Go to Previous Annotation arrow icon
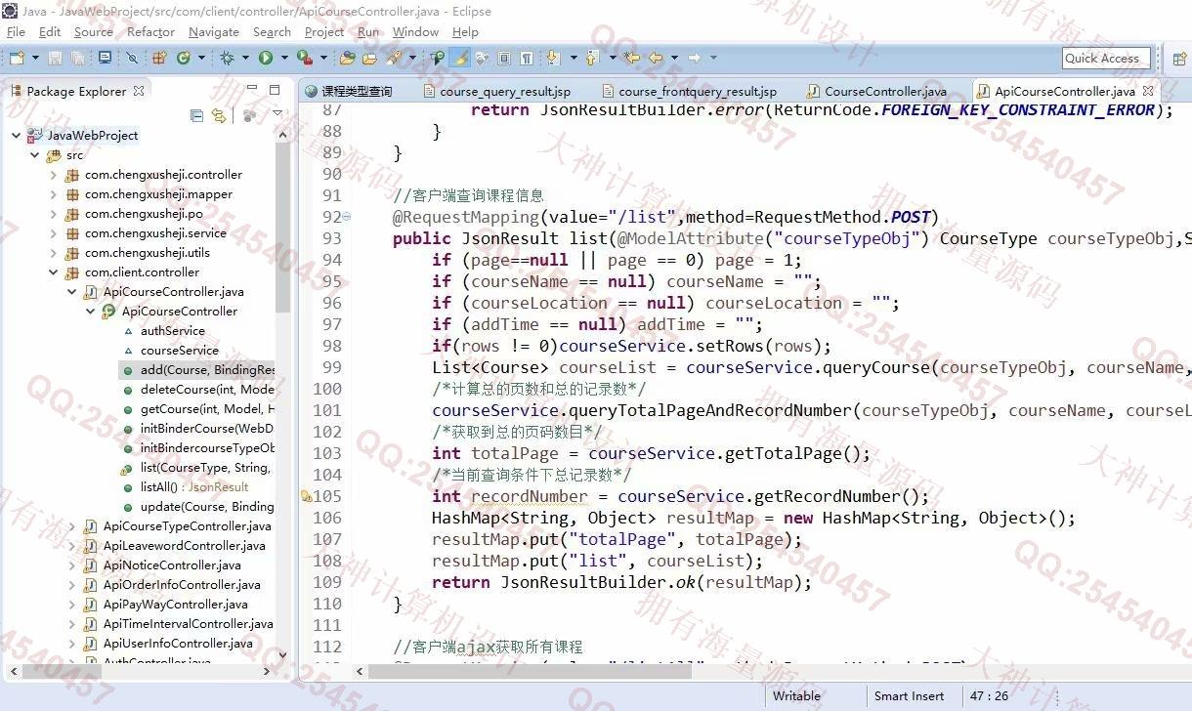 pos(592,59)
